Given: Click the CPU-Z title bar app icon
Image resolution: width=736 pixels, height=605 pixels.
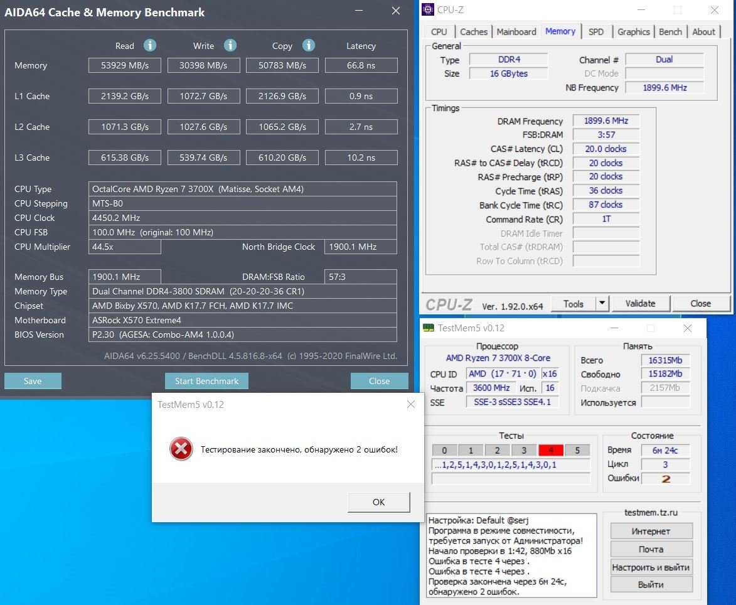Looking at the screenshot, I should click(x=428, y=9).
